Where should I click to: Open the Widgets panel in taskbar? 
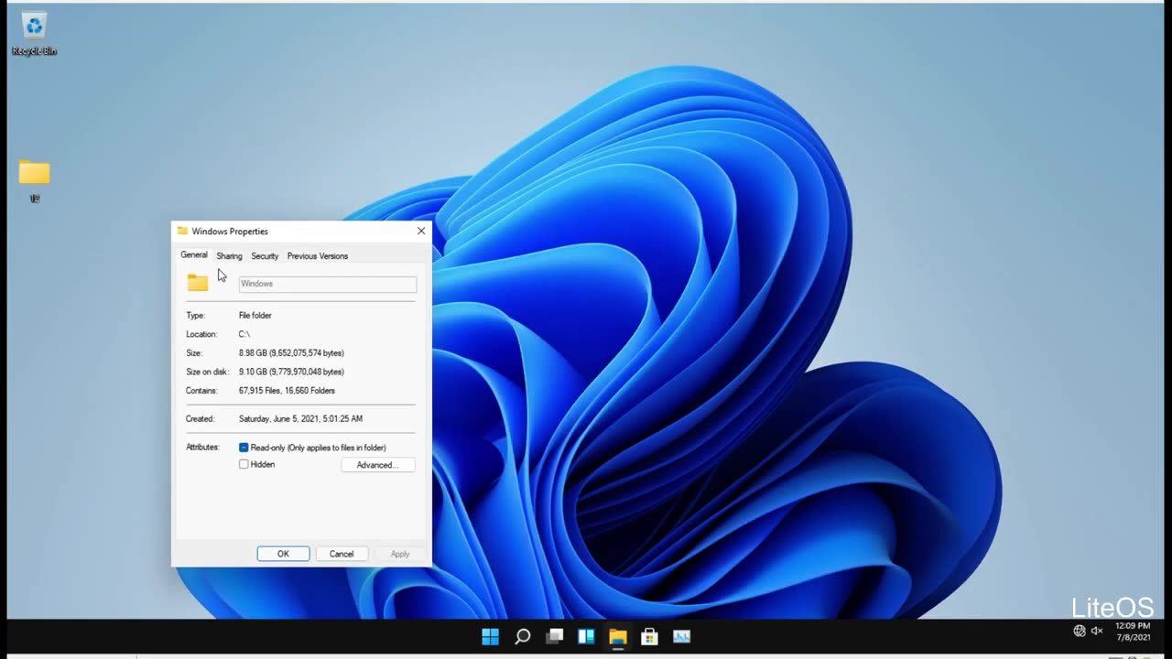pyautogui.click(x=586, y=636)
